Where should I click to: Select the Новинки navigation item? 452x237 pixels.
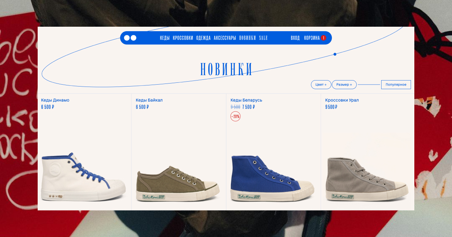click(247, 38)
